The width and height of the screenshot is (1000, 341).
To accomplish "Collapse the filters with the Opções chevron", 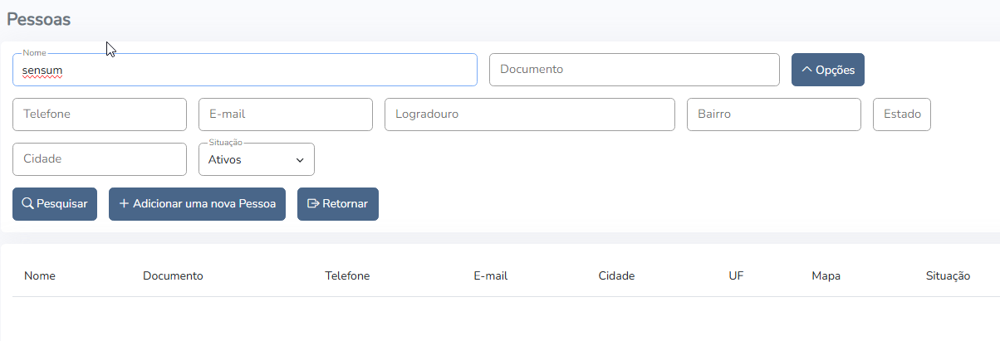I will click(x=806, y=71).
